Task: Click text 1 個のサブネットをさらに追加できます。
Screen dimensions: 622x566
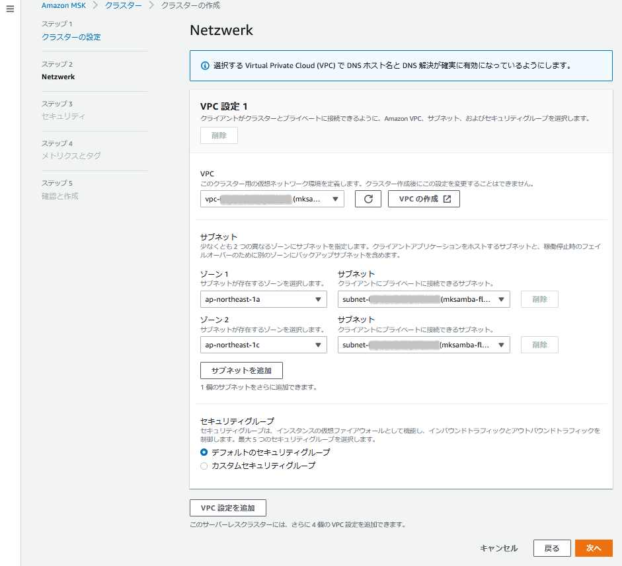Action: [x=258, y=387]
